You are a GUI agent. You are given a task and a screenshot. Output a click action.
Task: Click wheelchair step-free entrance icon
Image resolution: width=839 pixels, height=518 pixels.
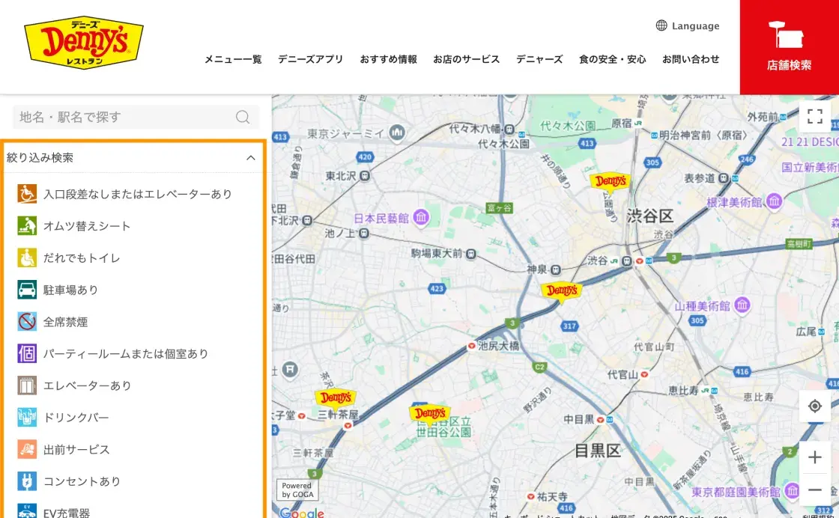[x=27, y=194]
